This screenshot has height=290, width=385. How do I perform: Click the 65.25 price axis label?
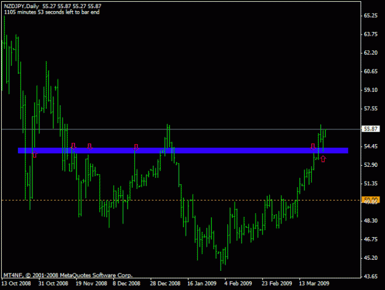click(370, 16)
